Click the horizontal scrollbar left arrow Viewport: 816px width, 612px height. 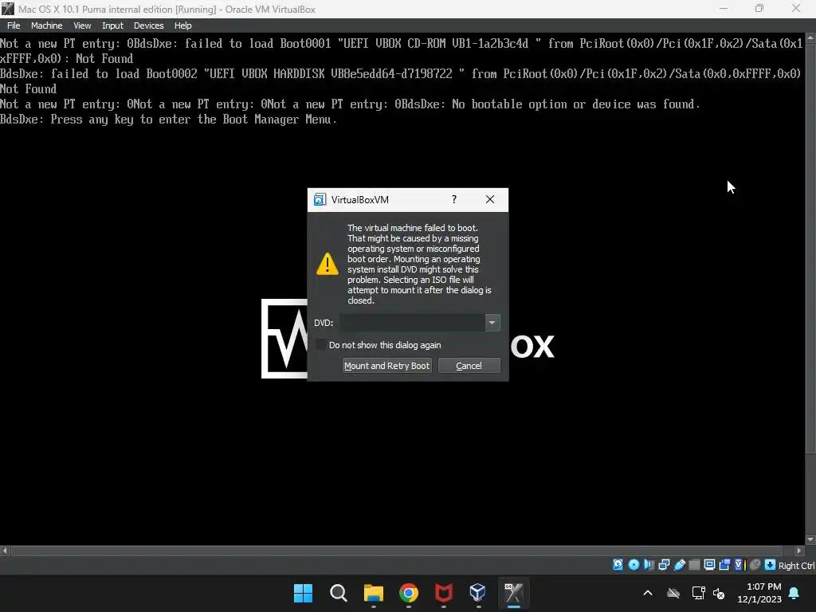pos(5,550)
